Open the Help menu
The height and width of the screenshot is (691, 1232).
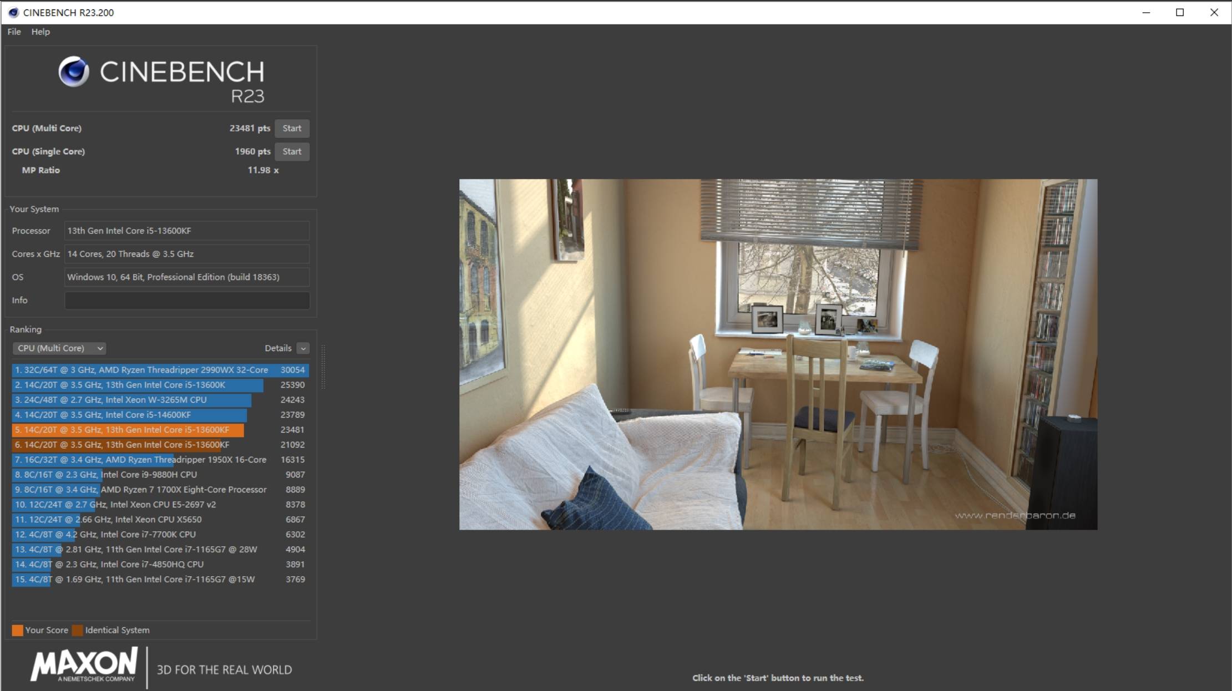40,32
